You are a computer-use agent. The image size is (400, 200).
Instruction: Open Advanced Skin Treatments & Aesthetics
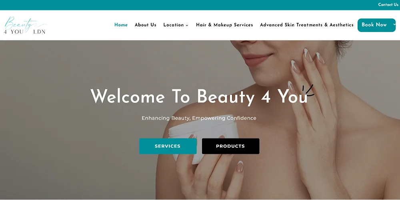click(307, 25)
